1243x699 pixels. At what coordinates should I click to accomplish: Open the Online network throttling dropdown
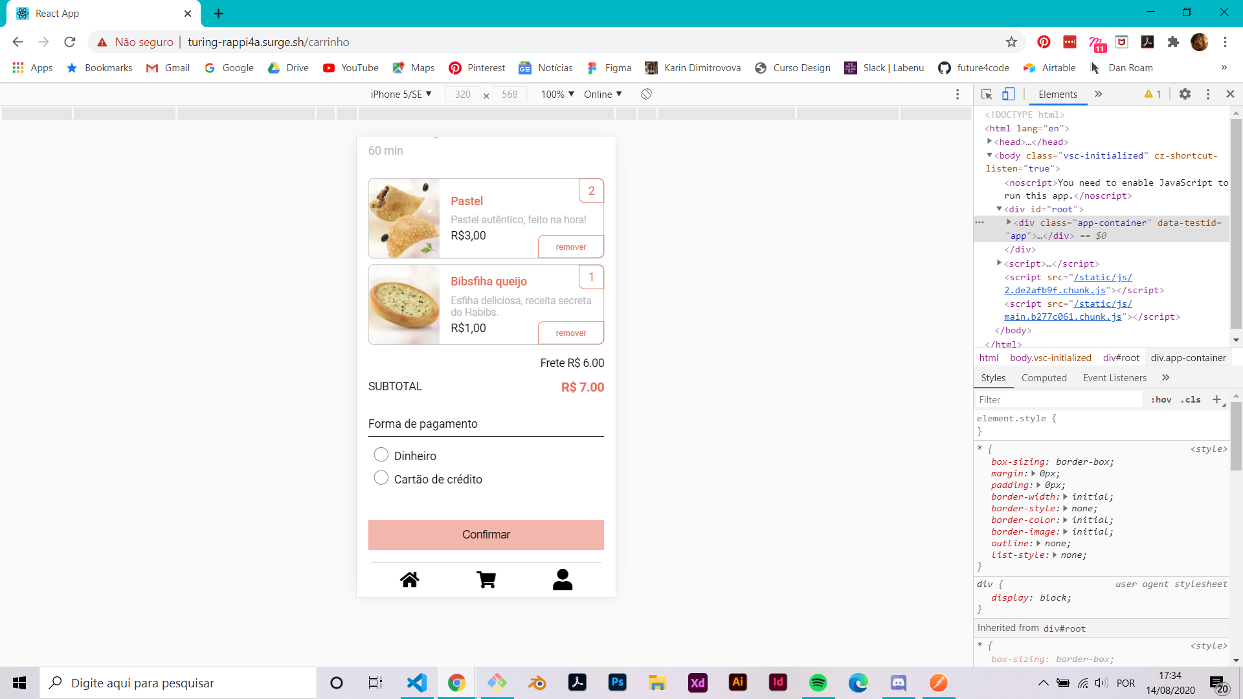click(x=602, y=94)
